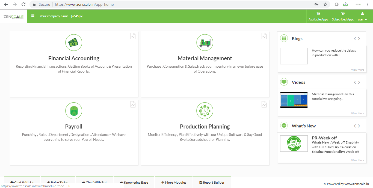Open the Financial Accounting module title
This screenshot has height=188, width=373.
[74, 58]
